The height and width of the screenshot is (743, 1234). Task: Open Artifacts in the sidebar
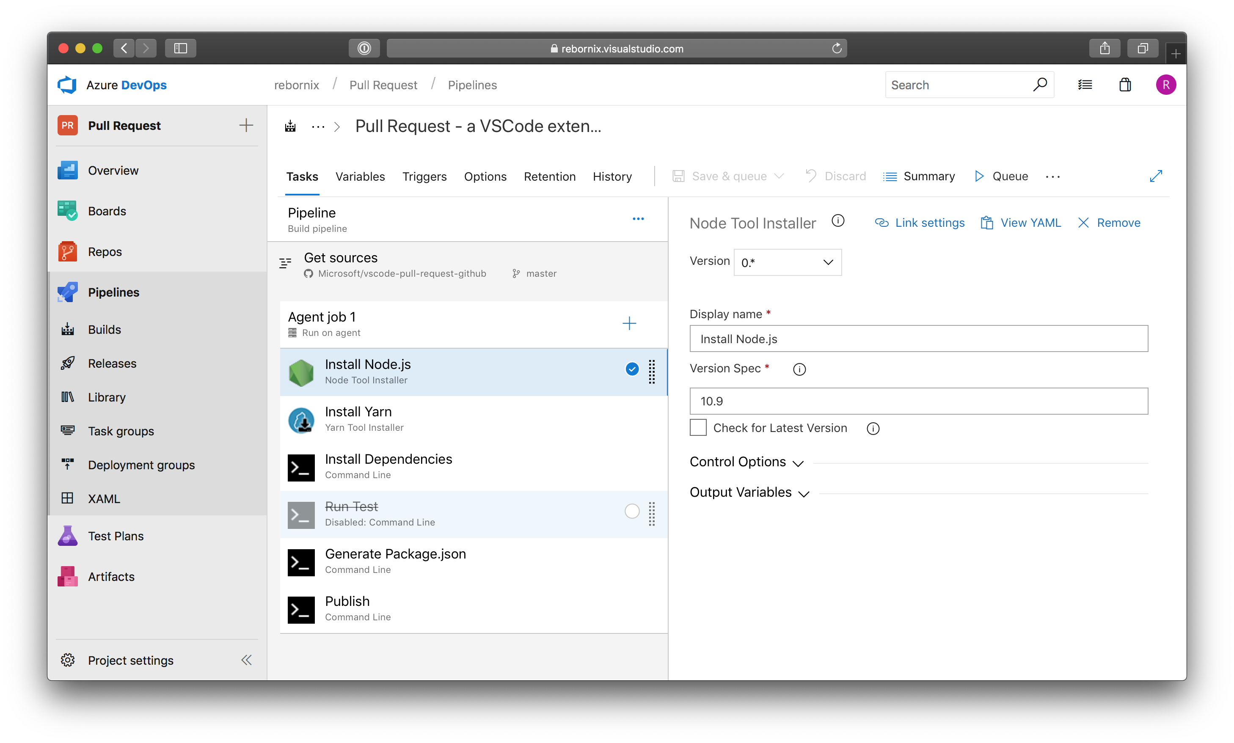pyautogui.click(x=111, y=576)
